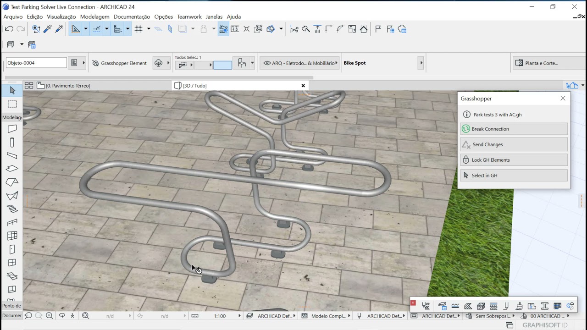Screen dimensions: 587x330
Task: Open the Bike Spot arrow expander
Action: 421,63
